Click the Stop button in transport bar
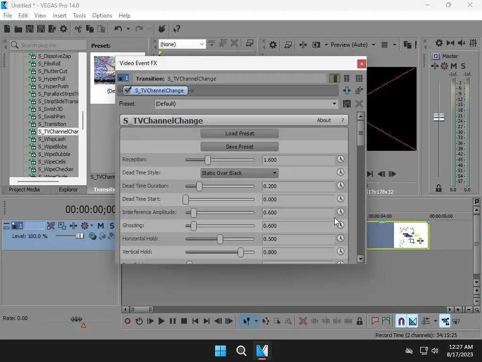The image size is (482, 362). [x=184, y=321]
